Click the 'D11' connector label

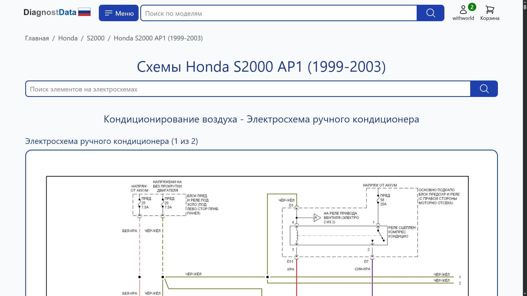coord(290,262)
